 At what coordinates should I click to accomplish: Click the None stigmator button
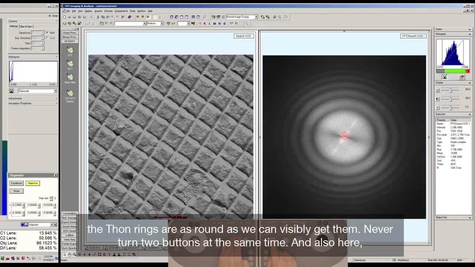click(16, 191)
